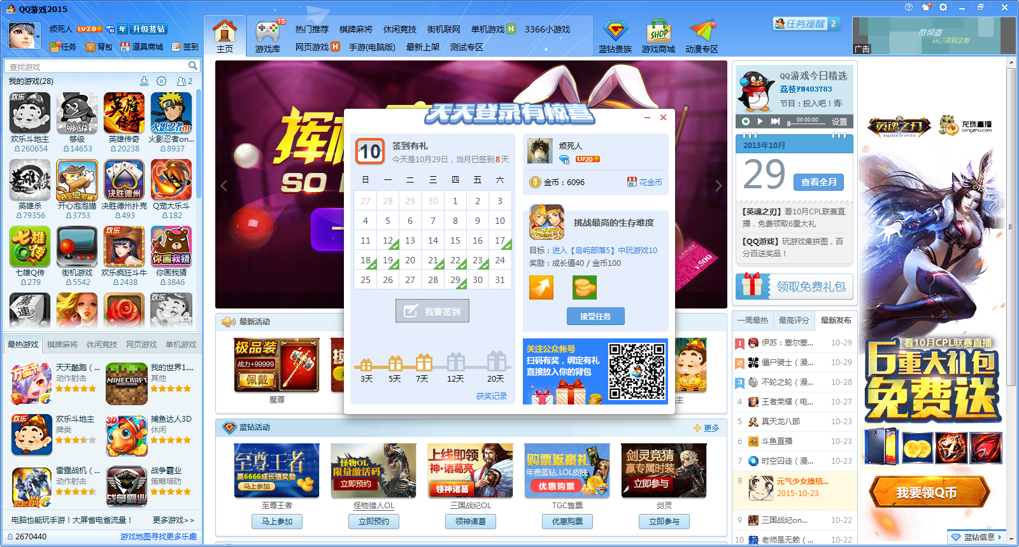1019x547 pixels.
Task: Open the 设置 settings of radio player
Action: [839, 121]
